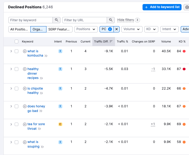The height and width of the screenshot is (155, 189).
Task: Open the Positions filter dropdown
Action: (x=85, y=29)
